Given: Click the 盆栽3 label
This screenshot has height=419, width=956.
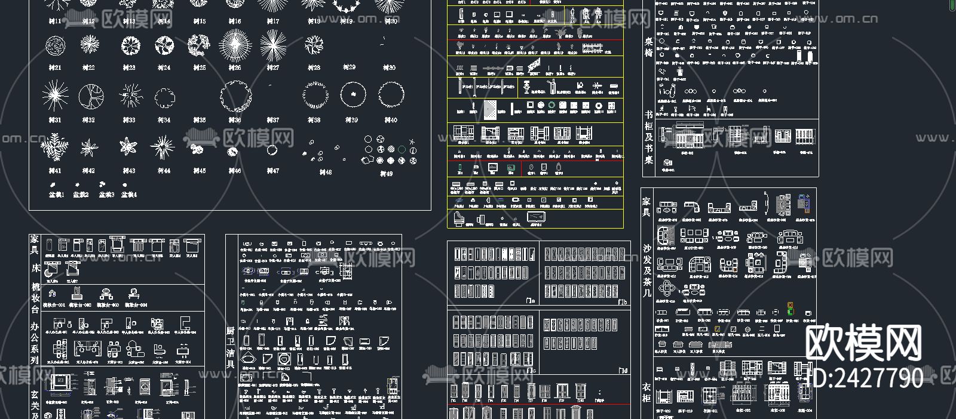Looking at the screenshot, I should (106, 195).
